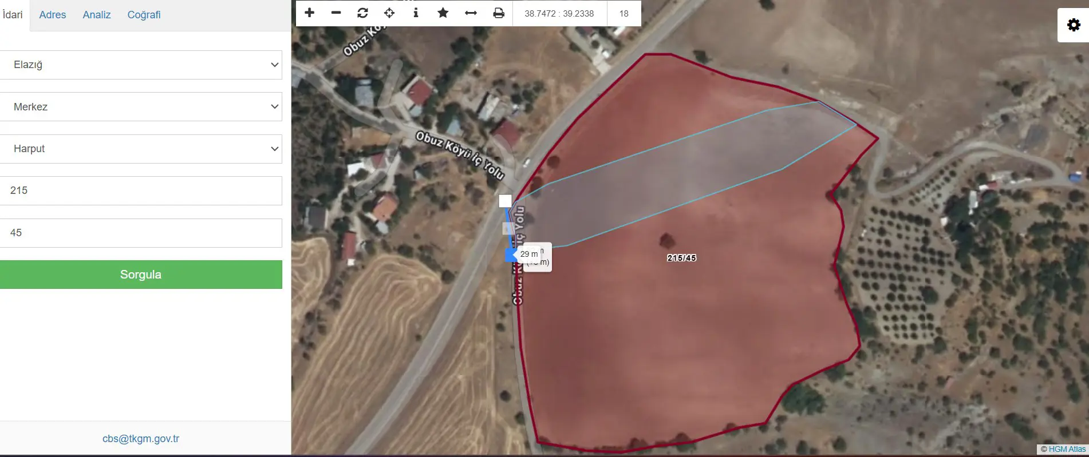
Task: Switch to the Adres tab
Action: click(53, 15)
